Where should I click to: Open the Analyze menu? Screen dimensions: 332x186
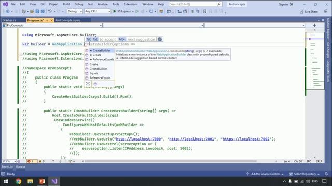[x=103, y=4]
